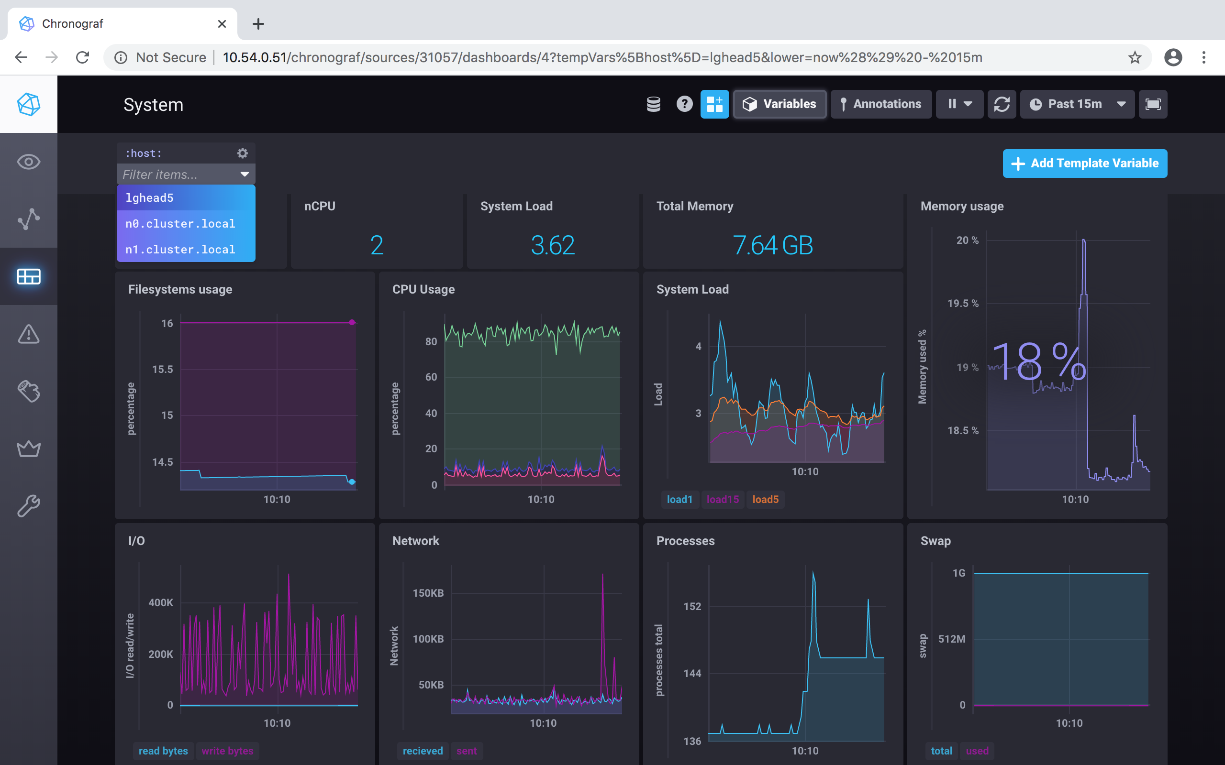
Task: Open the Past 15m time range dropdown
Action: tap(1077, 104)
